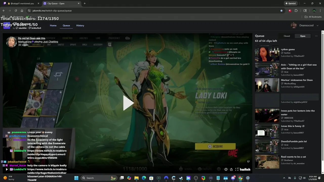This screenshot has height=182, width=324.
Task: Open OBS Studio from the taskbar
Action: coord(196,178)
